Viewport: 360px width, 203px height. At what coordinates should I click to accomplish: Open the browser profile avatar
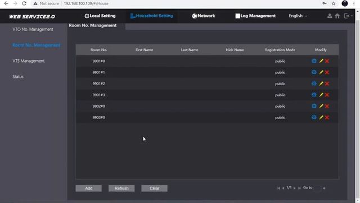click(345, 3)
